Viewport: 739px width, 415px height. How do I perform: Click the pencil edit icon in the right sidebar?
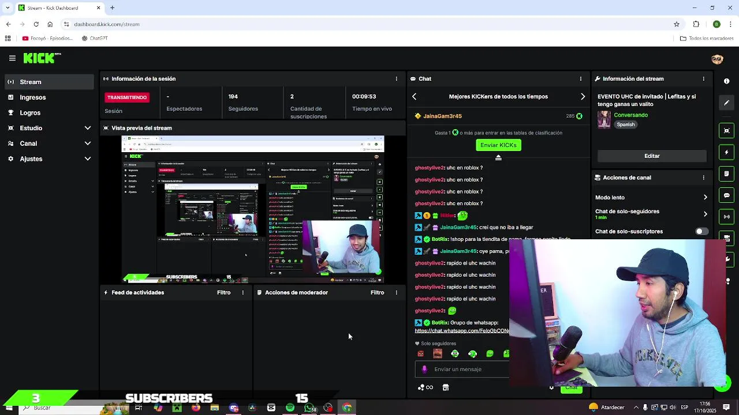pyautogui.click(x=727, y=103)
